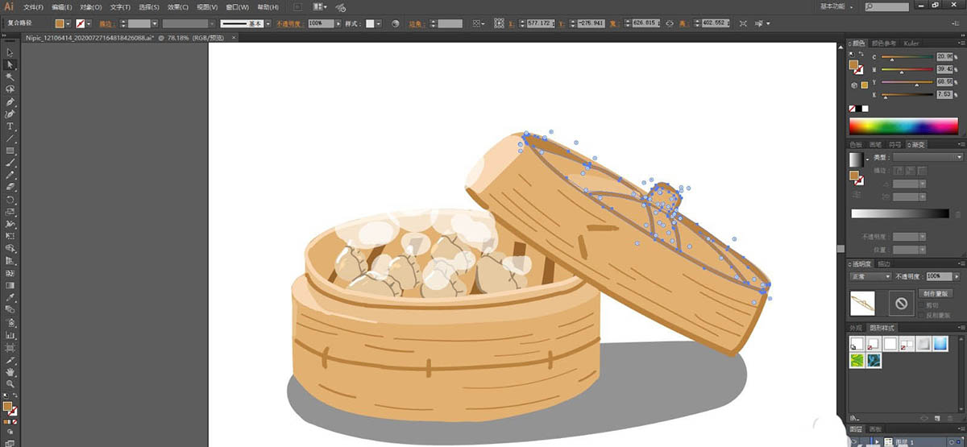Select the Paintbrush tool

(10, 163)
